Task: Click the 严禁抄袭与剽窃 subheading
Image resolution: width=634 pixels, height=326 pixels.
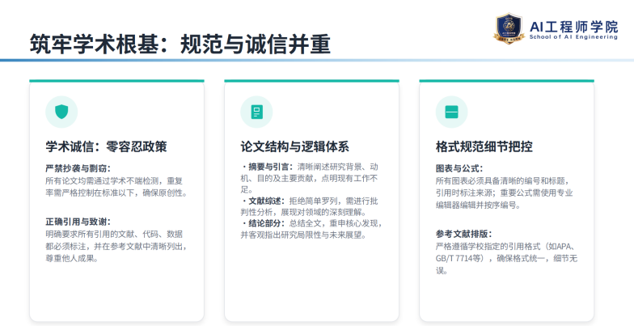Action: pyautogui.click(x=78, y=168)
